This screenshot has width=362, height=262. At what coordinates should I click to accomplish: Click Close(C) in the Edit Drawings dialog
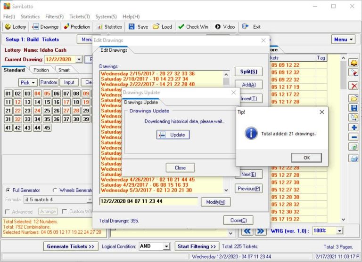tap(238, 221)
